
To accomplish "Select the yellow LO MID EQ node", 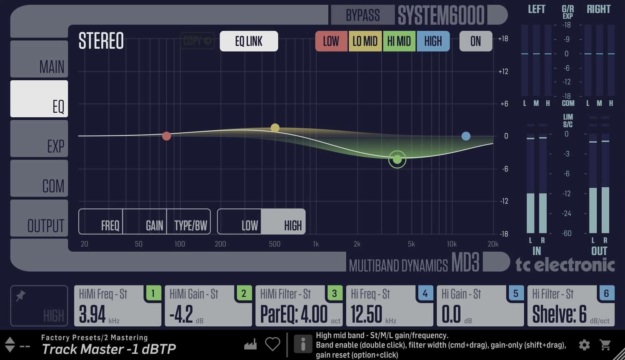I will (x=275, y=128).
